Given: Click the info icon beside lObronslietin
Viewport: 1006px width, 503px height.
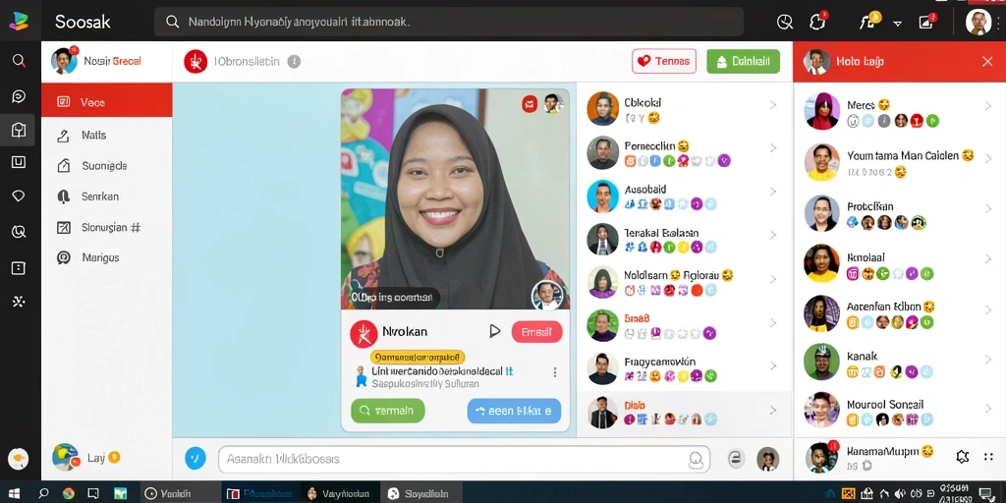Looking at the screenshot, I should click(x=294, y=62).
